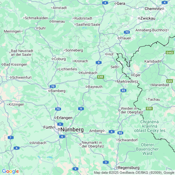Click the E48 route shield near Kulmbach
The width and height of the screenshot is (175, 175).
pos(101,77)
